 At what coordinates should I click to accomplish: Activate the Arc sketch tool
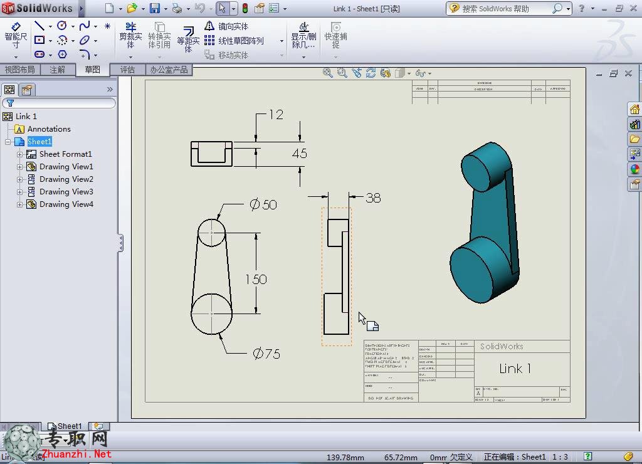(x=62, y=40)
